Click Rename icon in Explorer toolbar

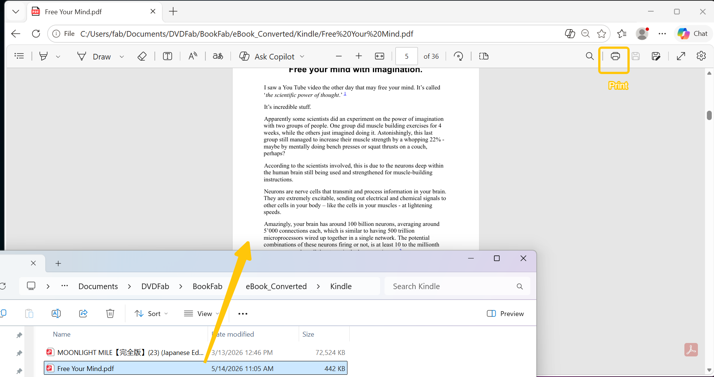(x=56, y=313)
